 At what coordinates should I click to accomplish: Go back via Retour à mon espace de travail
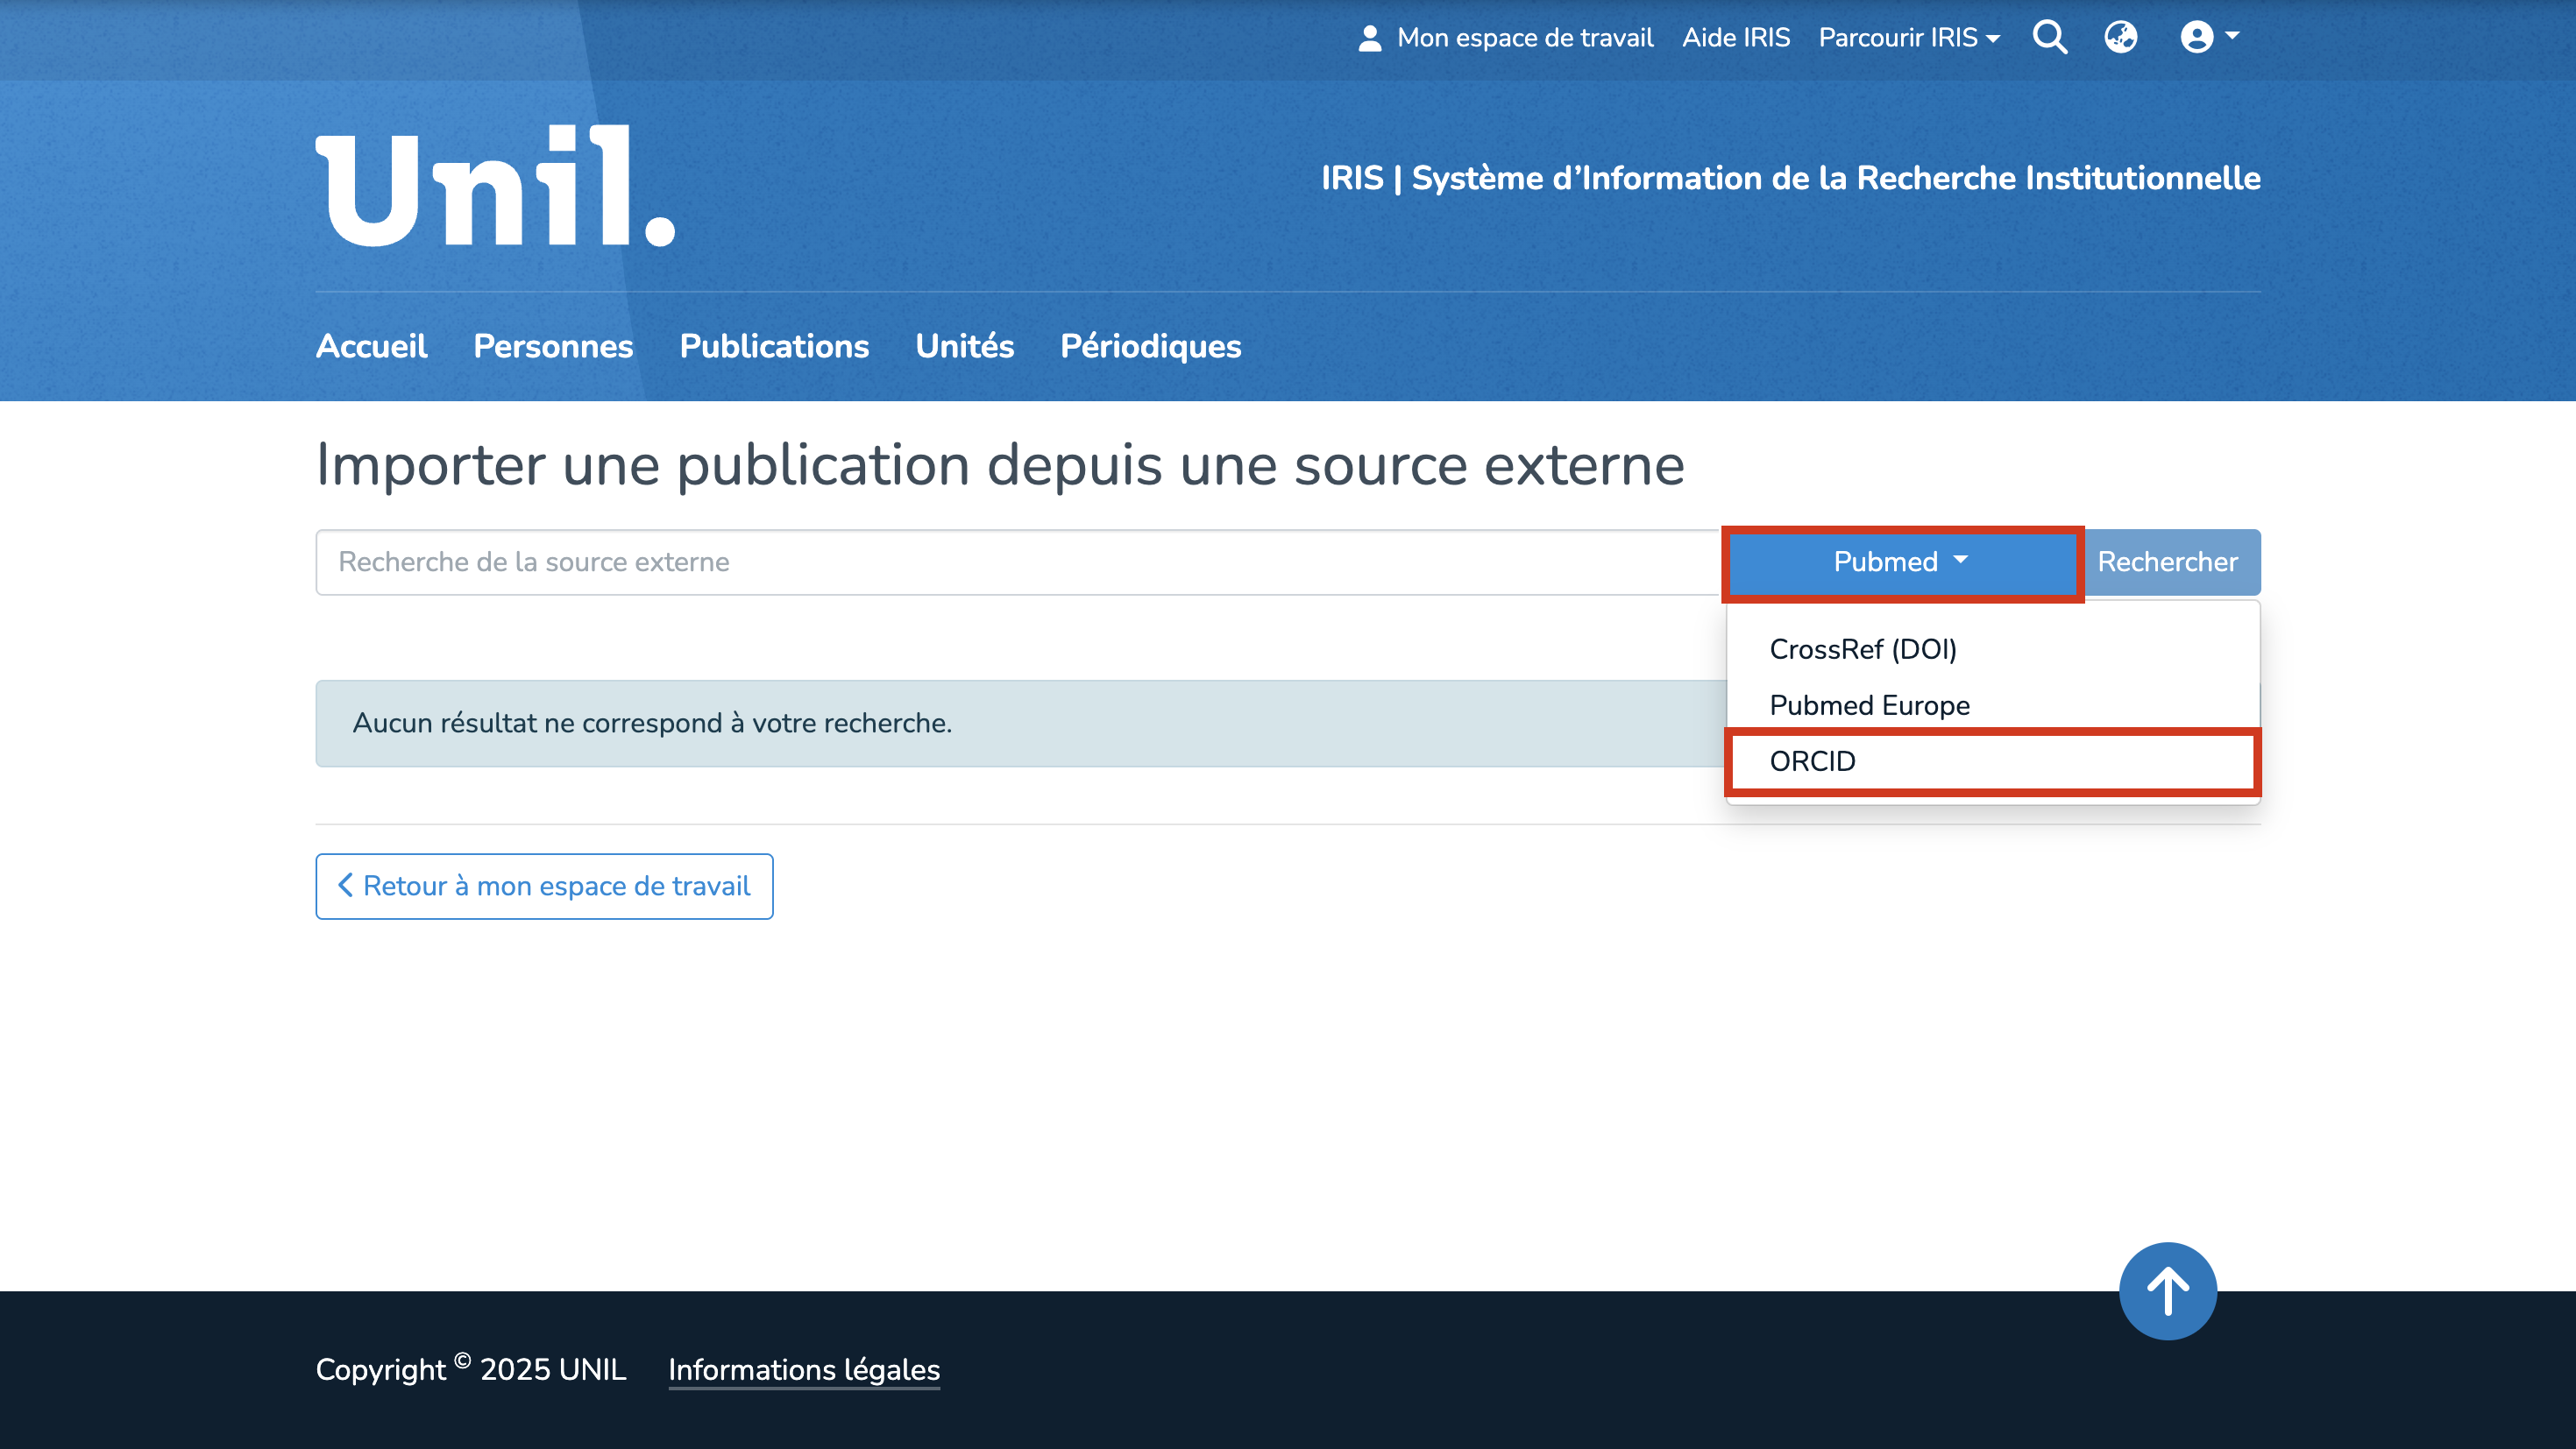(544, 887)
